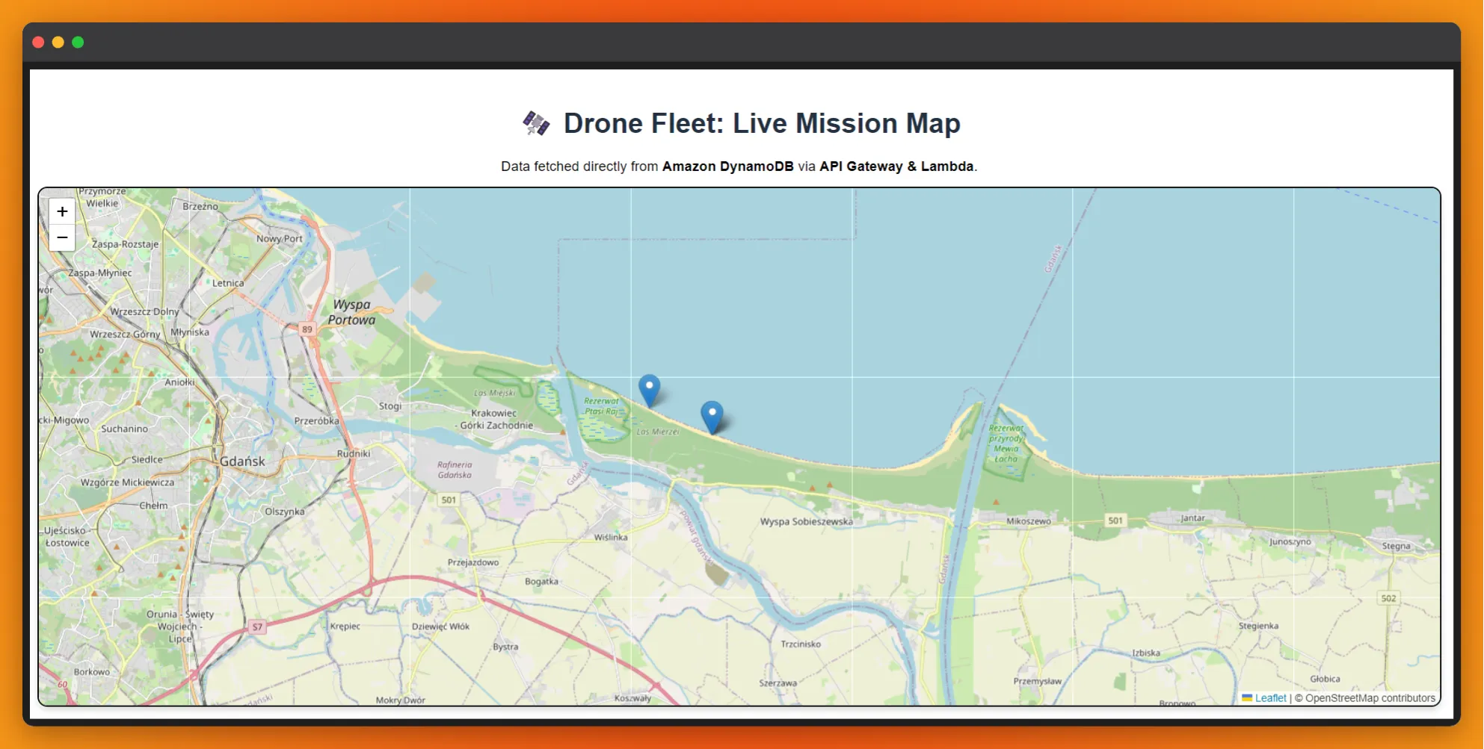1484x749 pixels.
Task: Click the S7 highway shield near Orunia
Action: point(256,627)
